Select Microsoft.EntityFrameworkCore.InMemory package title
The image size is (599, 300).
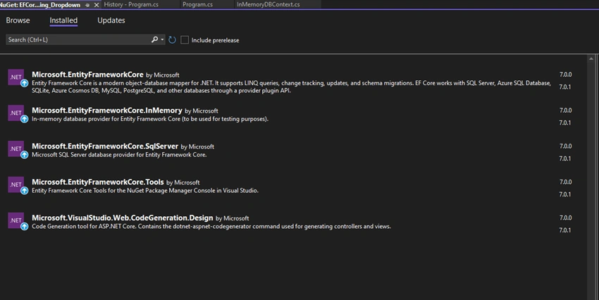click(x=107, y=111)
